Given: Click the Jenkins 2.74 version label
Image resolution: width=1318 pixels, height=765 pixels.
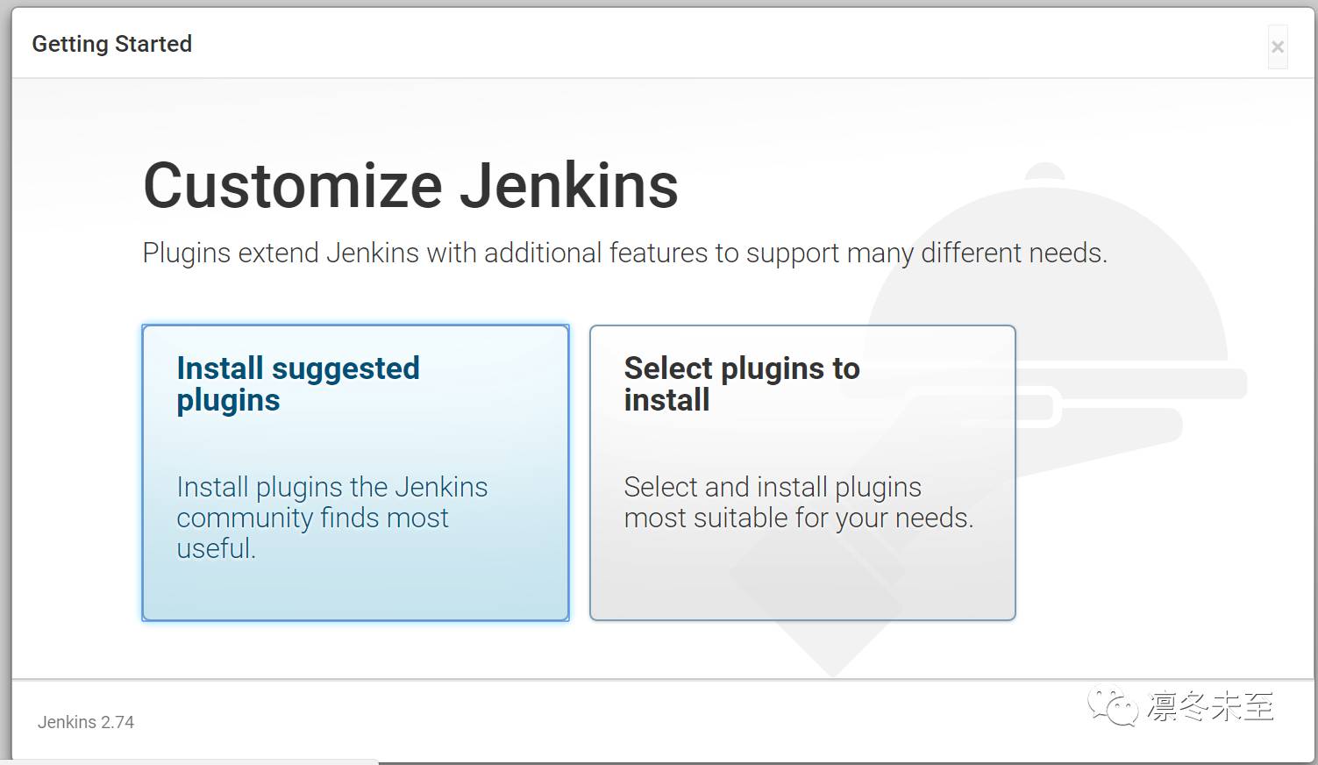Looking at the screenshot, I should point(86,722).
